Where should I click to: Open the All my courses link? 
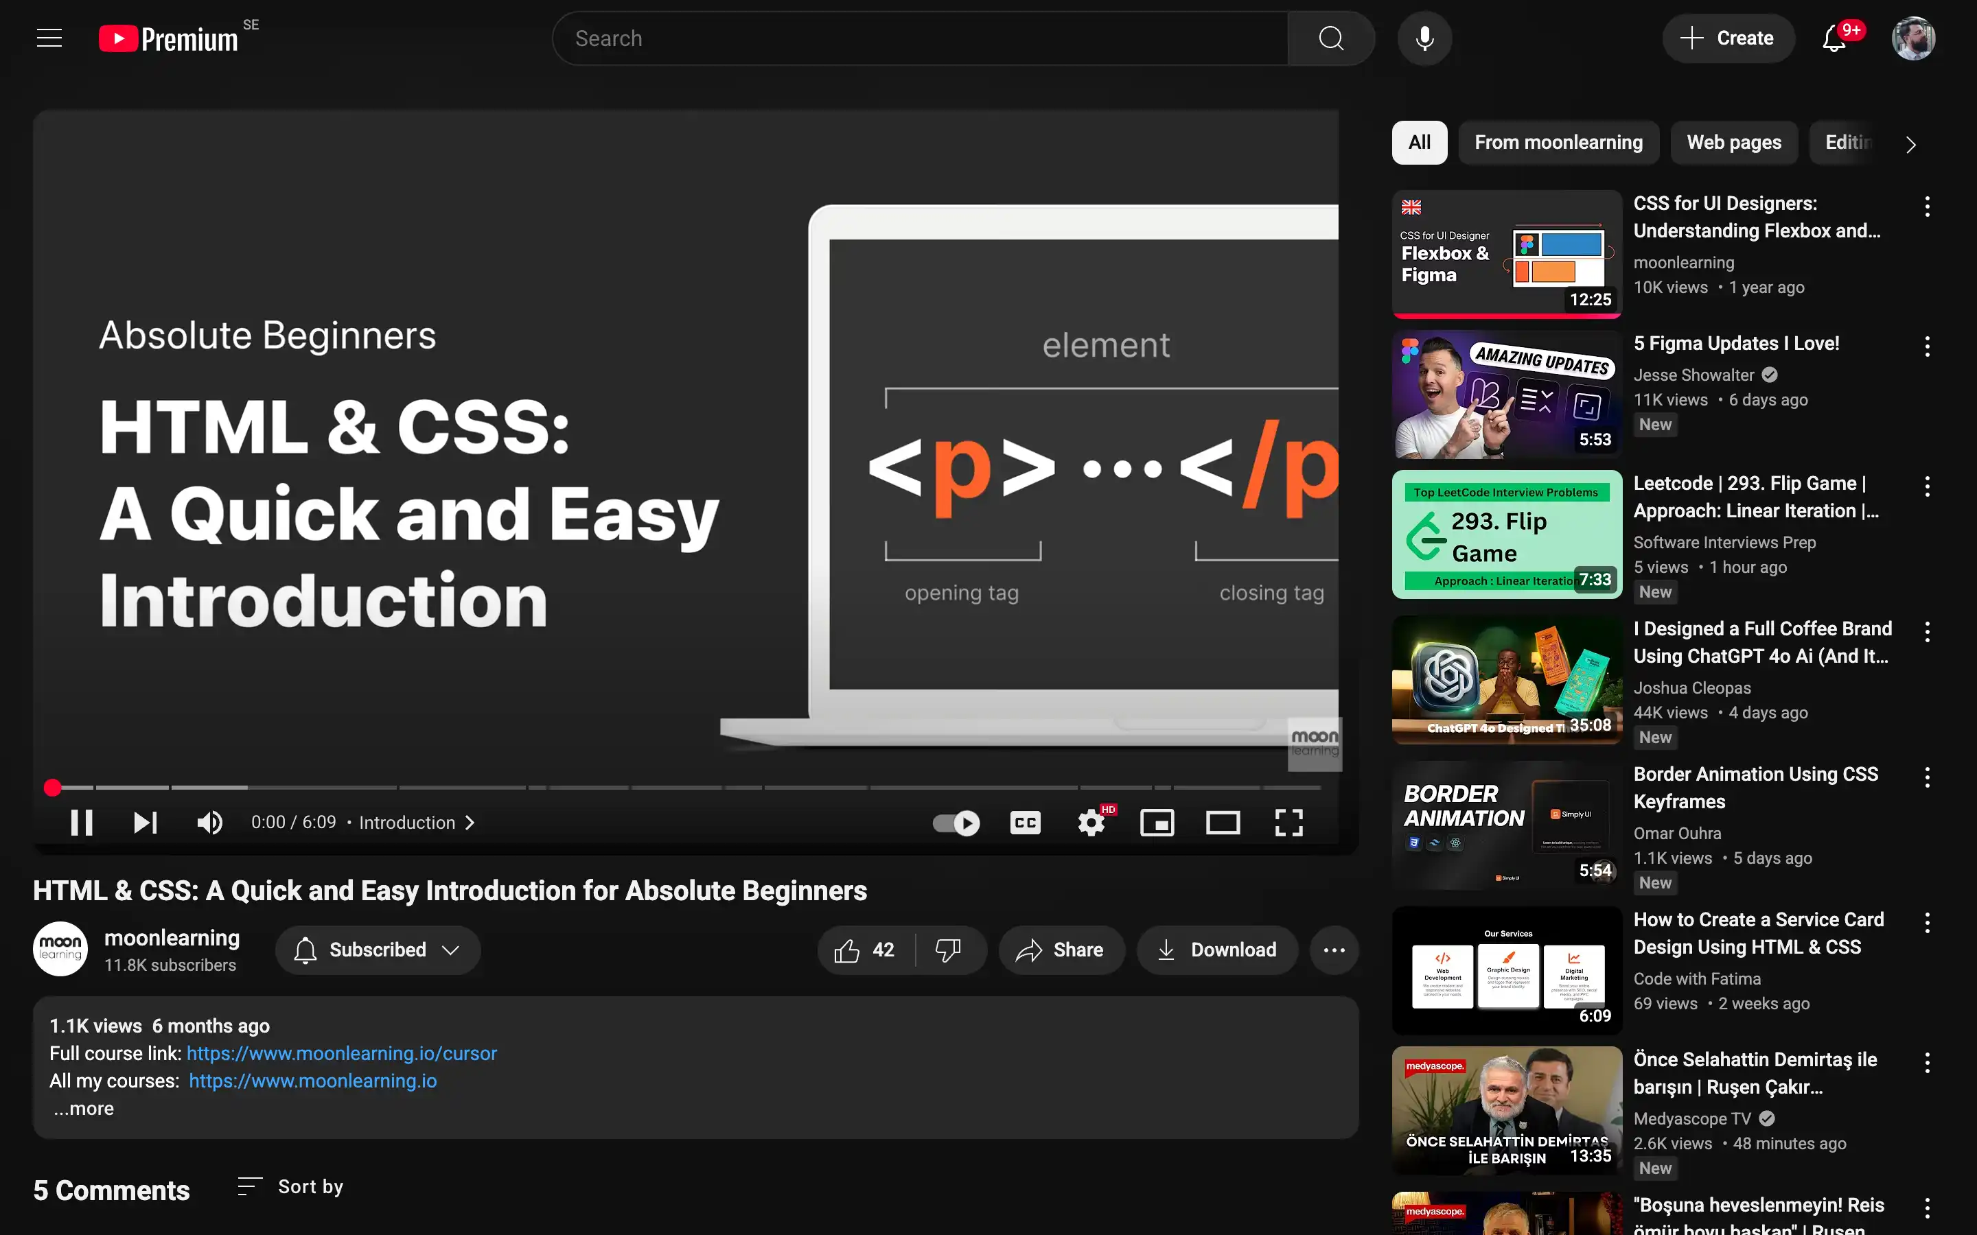[x=313, y=1081]
